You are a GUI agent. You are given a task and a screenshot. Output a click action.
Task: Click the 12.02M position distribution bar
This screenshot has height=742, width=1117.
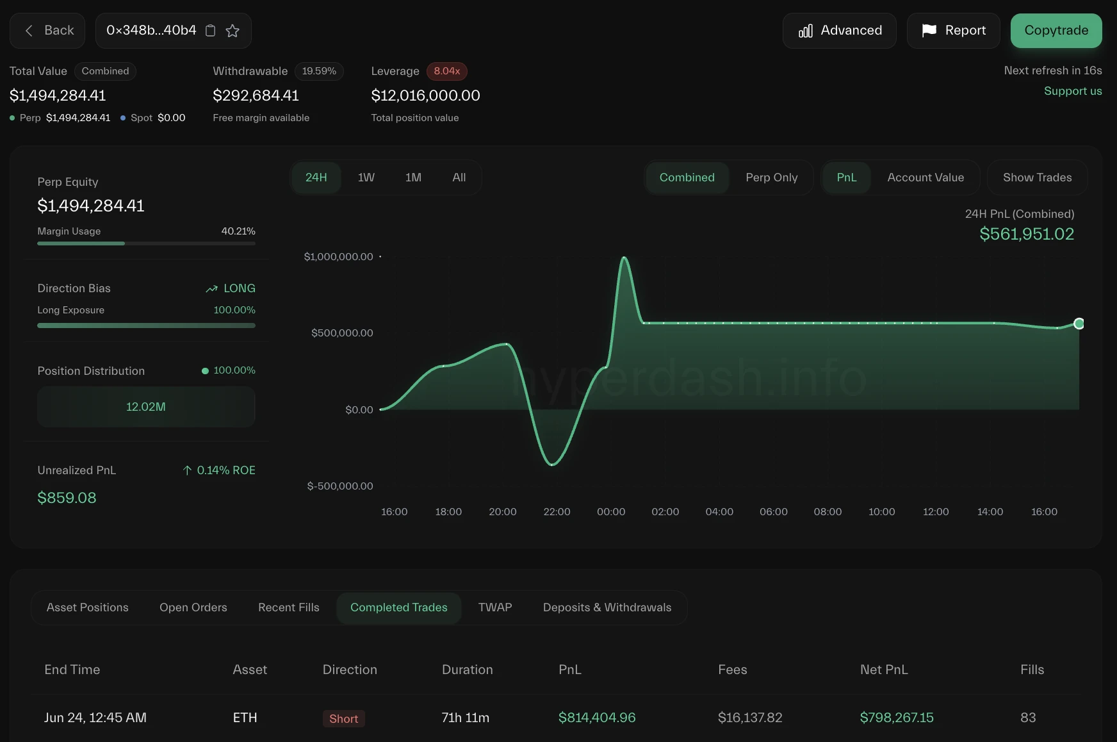(146, 407)
